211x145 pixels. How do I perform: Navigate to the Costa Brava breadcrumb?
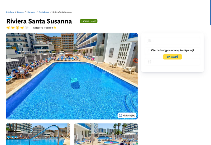click(x=44, y=12)
